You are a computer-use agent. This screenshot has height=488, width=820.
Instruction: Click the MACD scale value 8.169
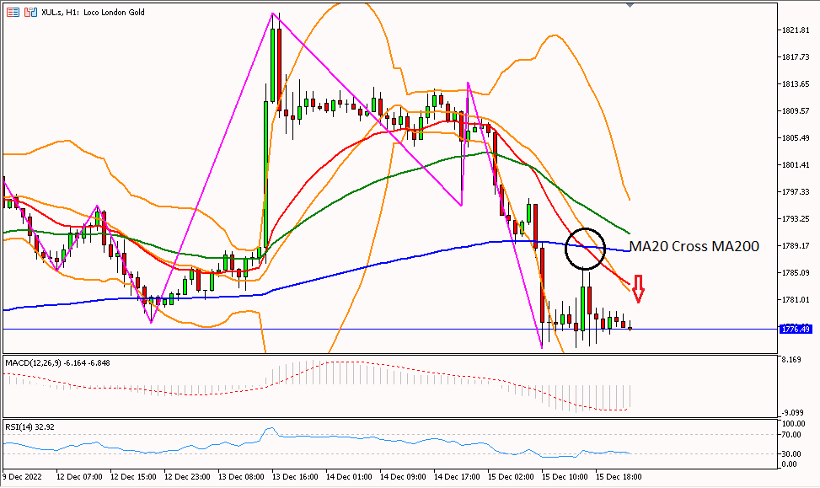(791, 360)
